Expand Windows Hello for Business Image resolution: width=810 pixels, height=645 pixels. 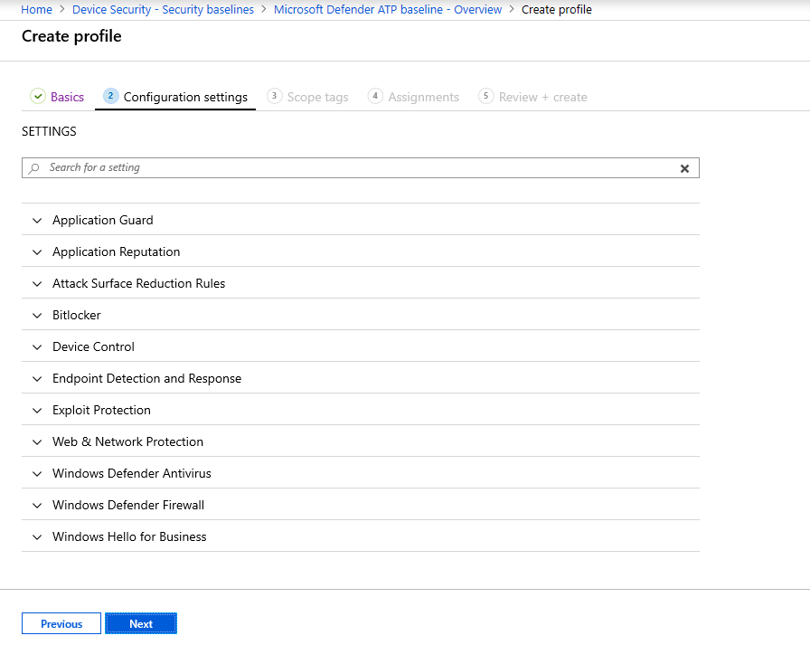[129, 536]
